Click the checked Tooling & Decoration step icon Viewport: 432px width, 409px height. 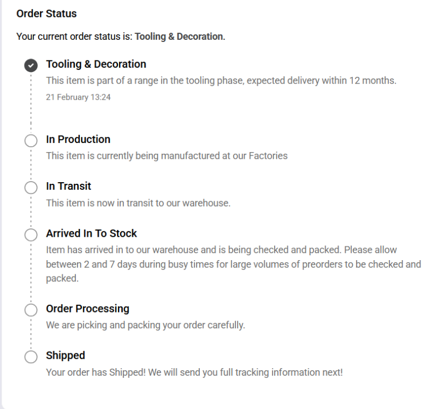pos(31,65)
